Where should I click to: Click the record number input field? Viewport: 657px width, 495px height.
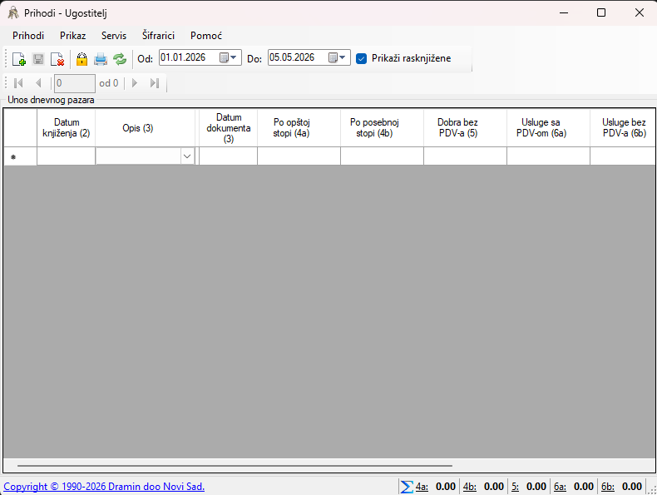click(75, 83)
